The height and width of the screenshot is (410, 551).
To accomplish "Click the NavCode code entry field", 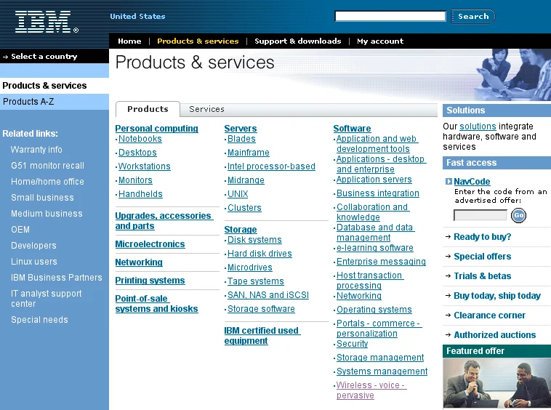I will pos(480,215).
